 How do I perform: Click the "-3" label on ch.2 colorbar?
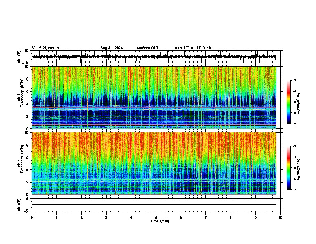coord(294,146)
